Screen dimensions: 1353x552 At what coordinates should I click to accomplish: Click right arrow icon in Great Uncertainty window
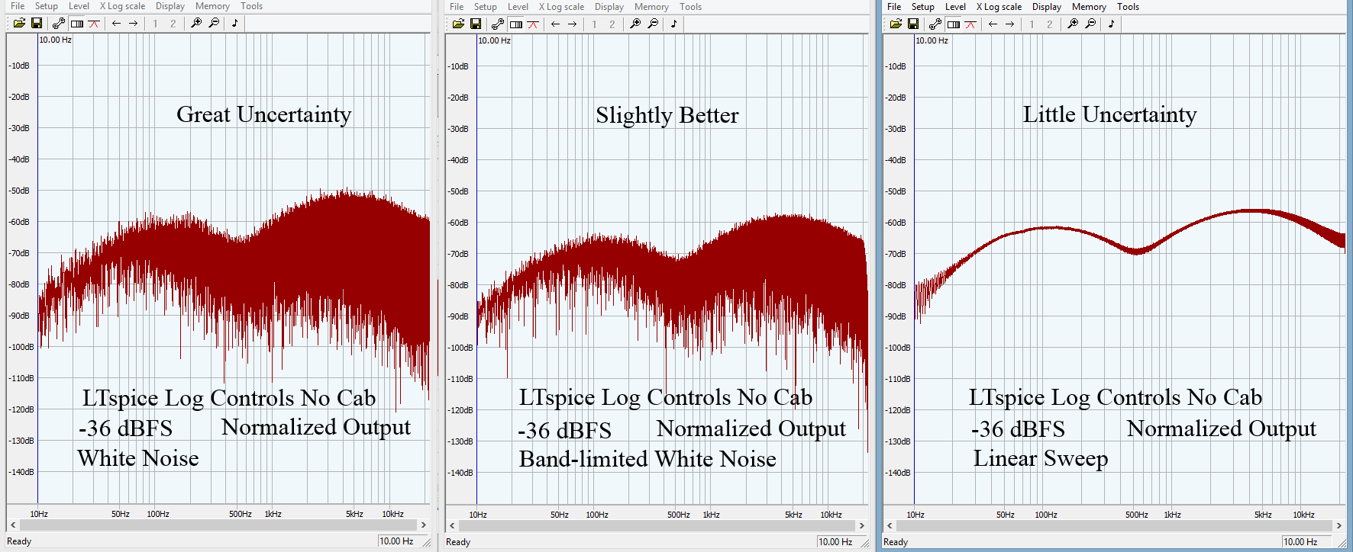click(133, 23)
